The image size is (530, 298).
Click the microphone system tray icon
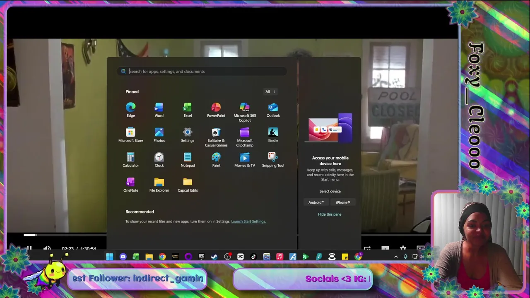tap(405, 257)
